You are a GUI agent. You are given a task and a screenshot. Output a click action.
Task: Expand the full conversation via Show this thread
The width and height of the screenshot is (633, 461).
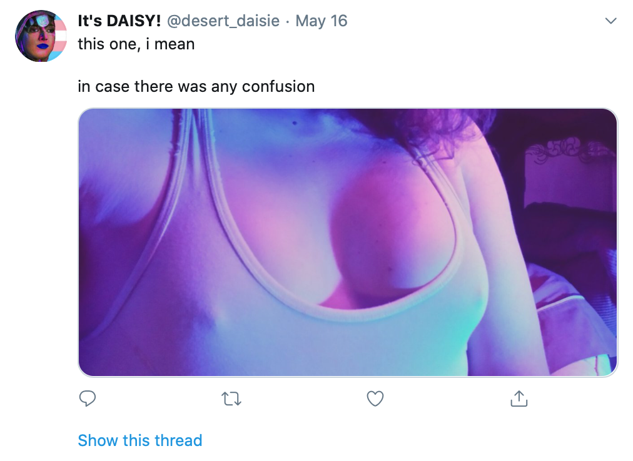(x=139, y=440)
